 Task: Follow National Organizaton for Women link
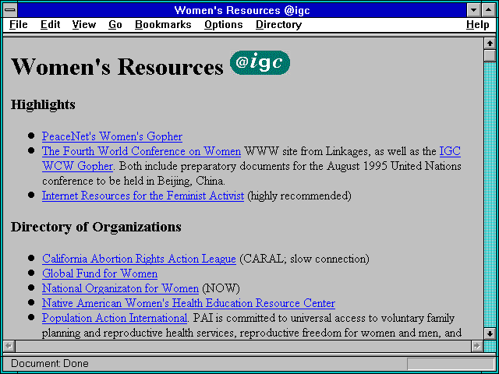coord(120,288)
